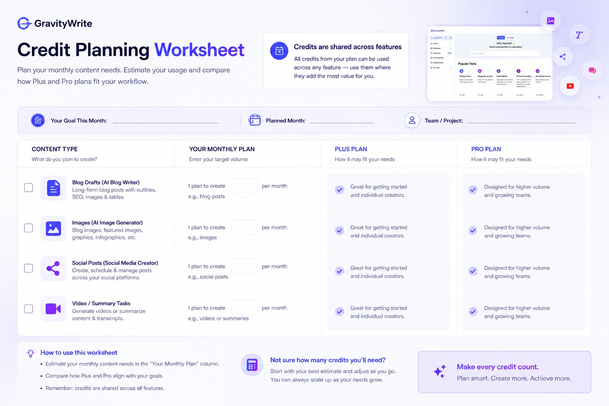Click the calendar icon beside Planned Month
The image size is (609, 406).
pos(255,120)
